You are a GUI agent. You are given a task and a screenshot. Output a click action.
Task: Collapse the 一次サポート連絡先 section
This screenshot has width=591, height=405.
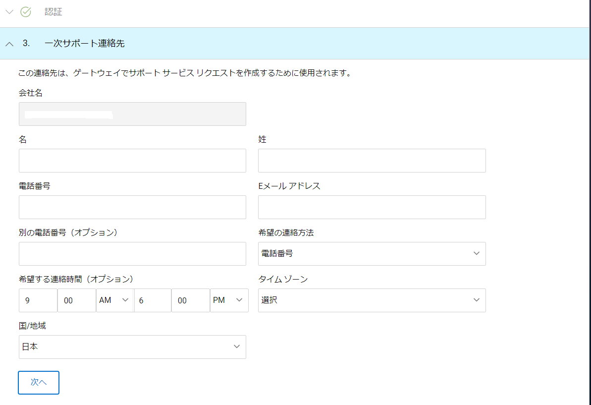tap(9, 44)
